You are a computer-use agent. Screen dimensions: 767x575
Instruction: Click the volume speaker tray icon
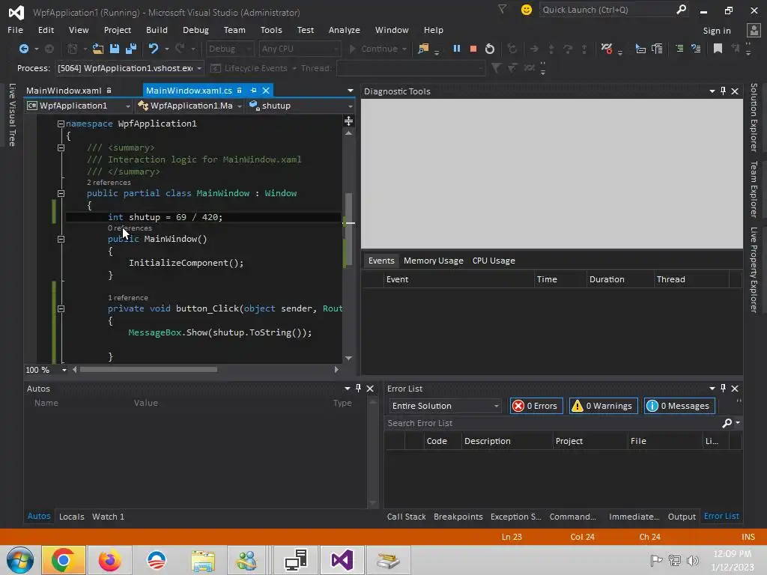pyautogui.click(x=692, y=560)
